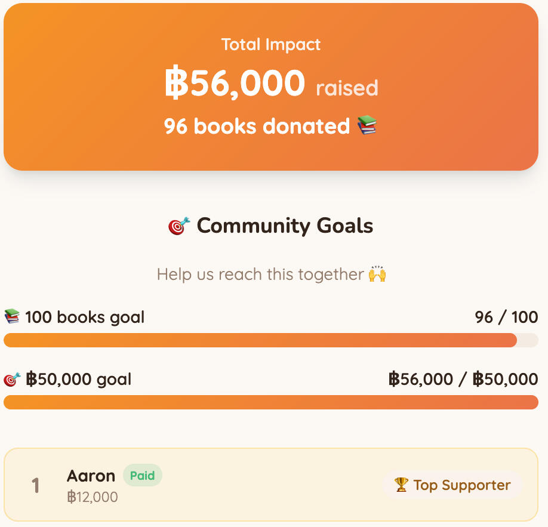Image resolution: width=548 pixels, height=527 pixels.
Task: Click the 96 / 100 progress count
Action: pyautogui.click(x=506, y=318)
